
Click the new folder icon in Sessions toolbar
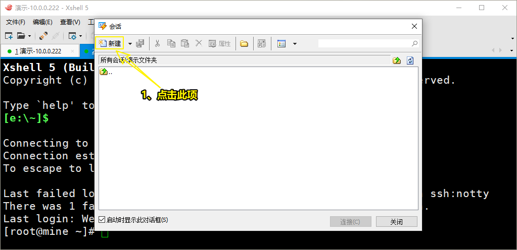244,43
